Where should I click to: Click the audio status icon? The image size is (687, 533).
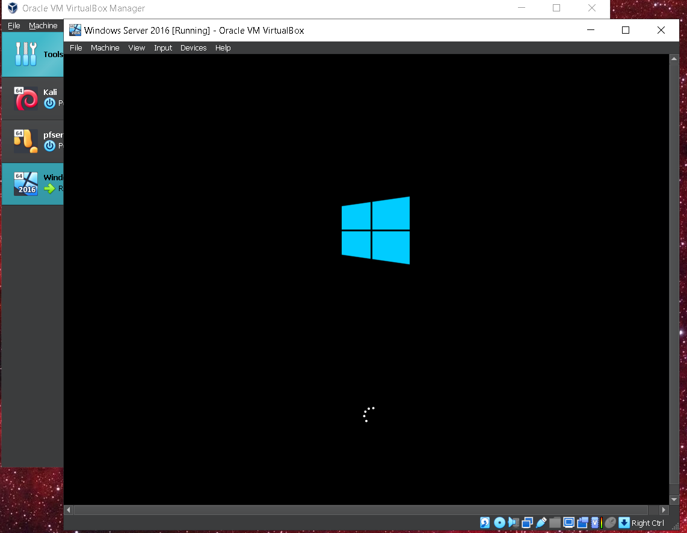514,523
